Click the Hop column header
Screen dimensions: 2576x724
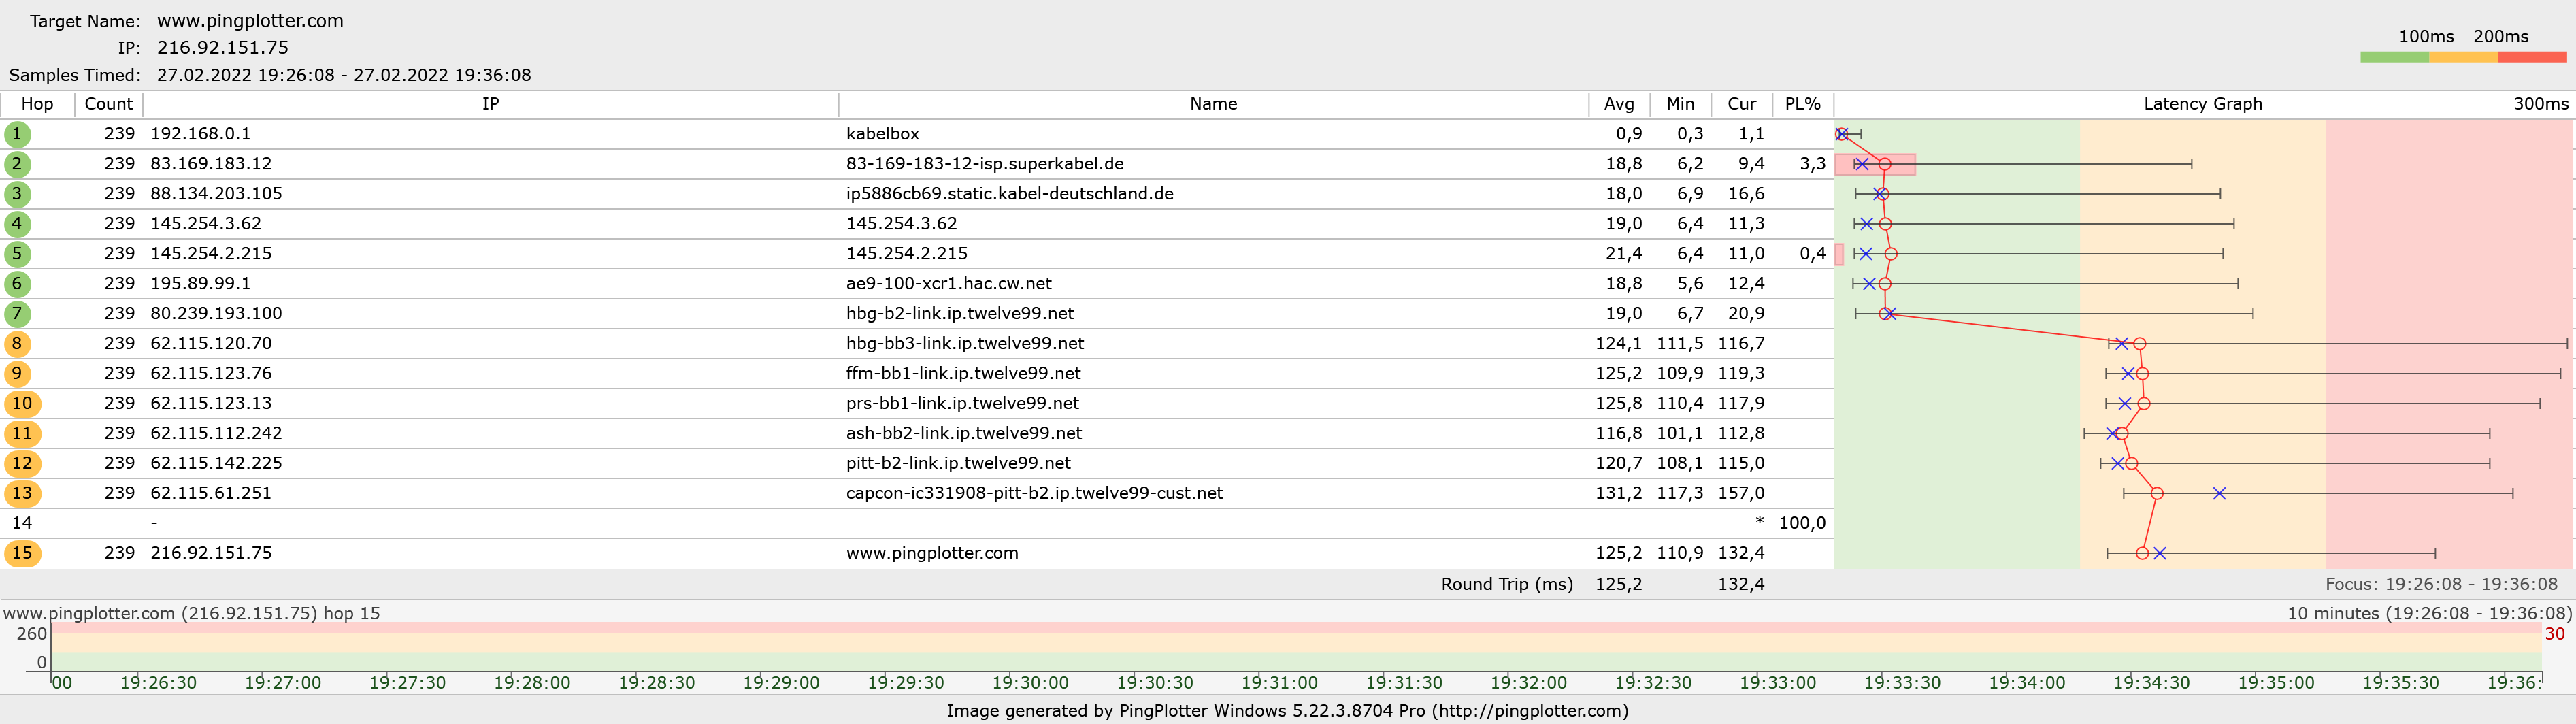point(37,104)
